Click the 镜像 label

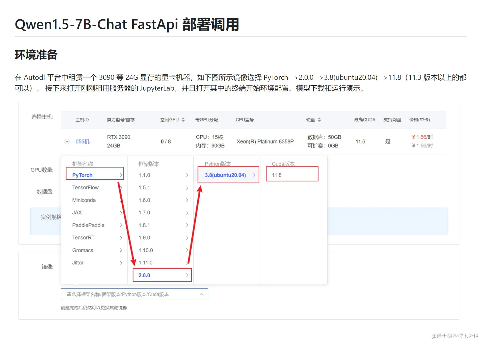47,267
